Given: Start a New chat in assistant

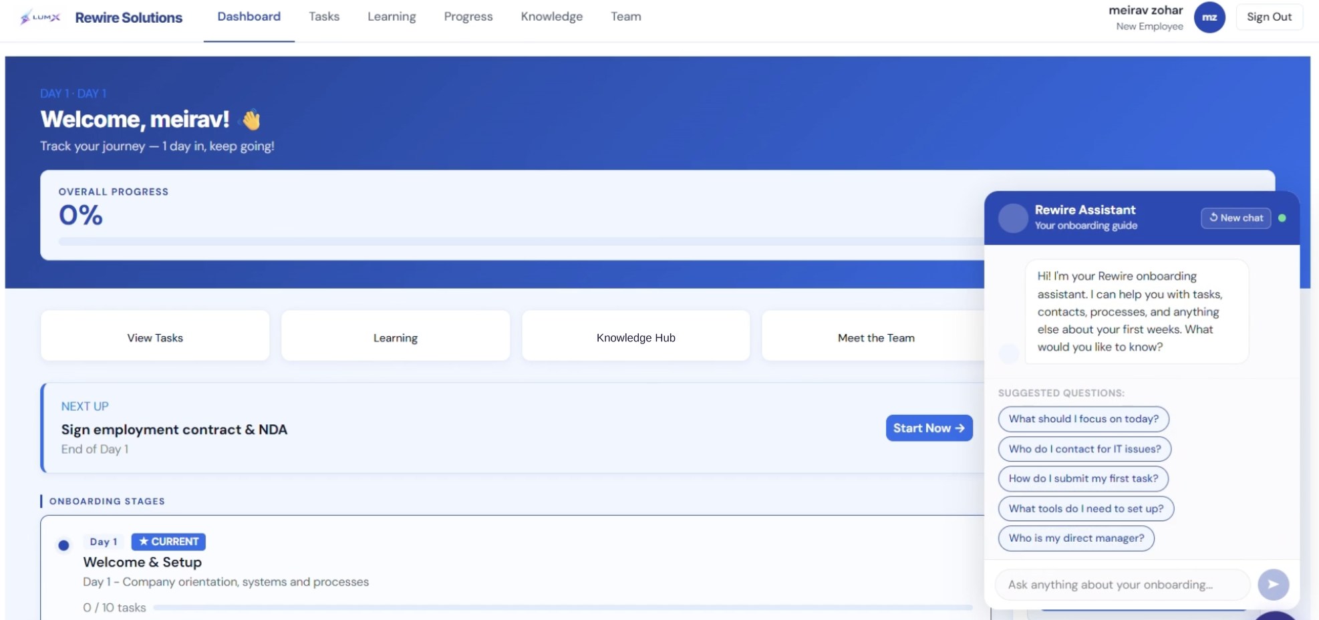Looking at the screenshot, I should 1236,218.
